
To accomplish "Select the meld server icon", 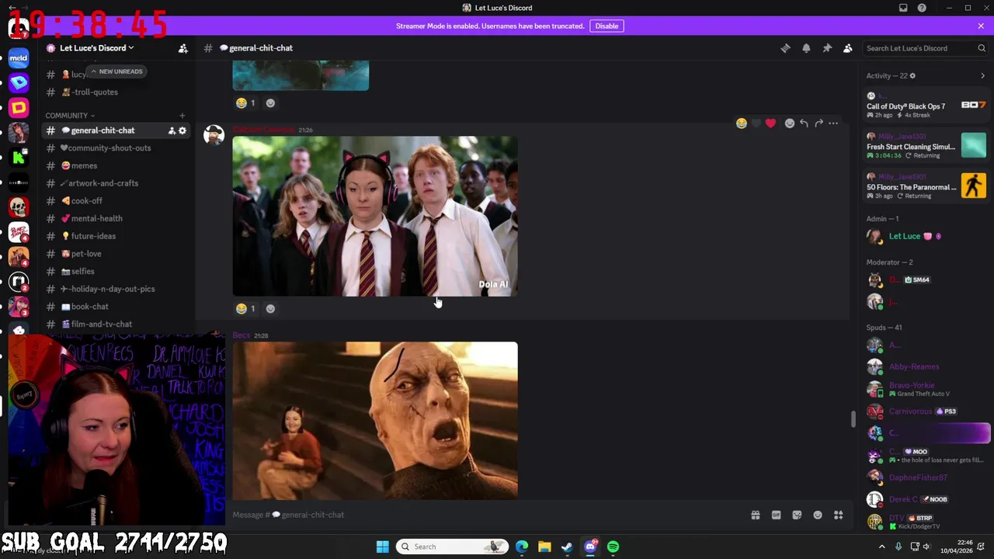I will [19, 57].
